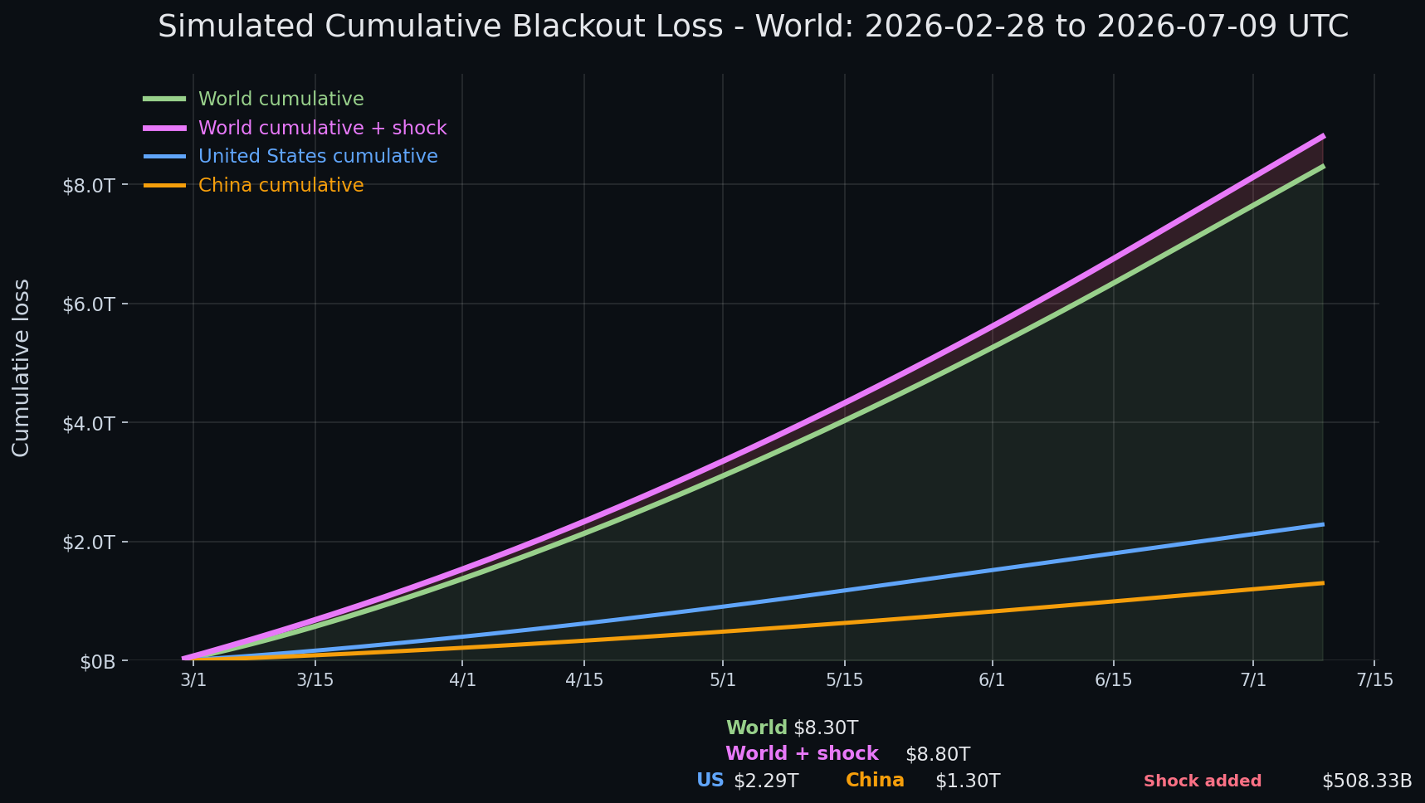Click the $8.30T World total value
Viewport: 1425px width, 803px height.
(x=826, y=728)
